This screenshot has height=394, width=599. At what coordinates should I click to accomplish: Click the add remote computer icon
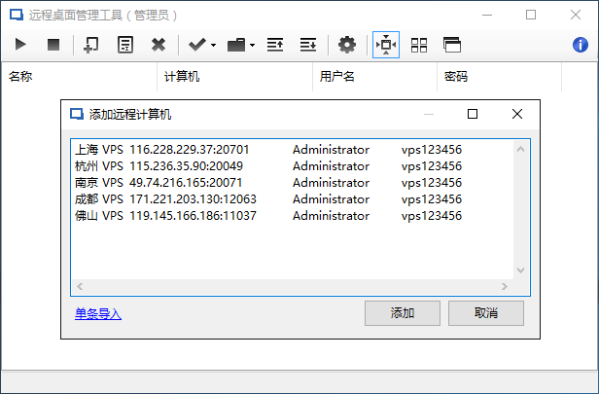pyautogui.click(x=90, y=45)
